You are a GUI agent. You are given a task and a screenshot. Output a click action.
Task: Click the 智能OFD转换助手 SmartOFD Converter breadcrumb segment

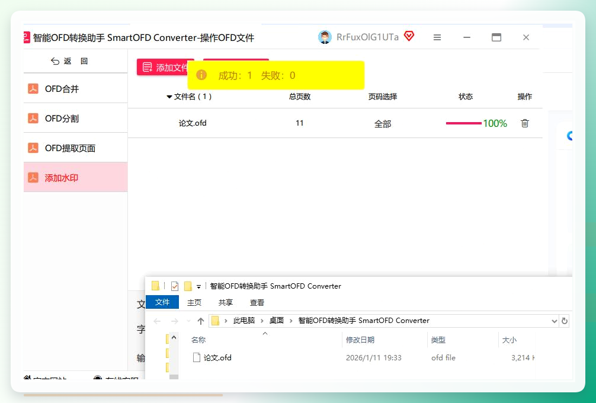point(364,321)
